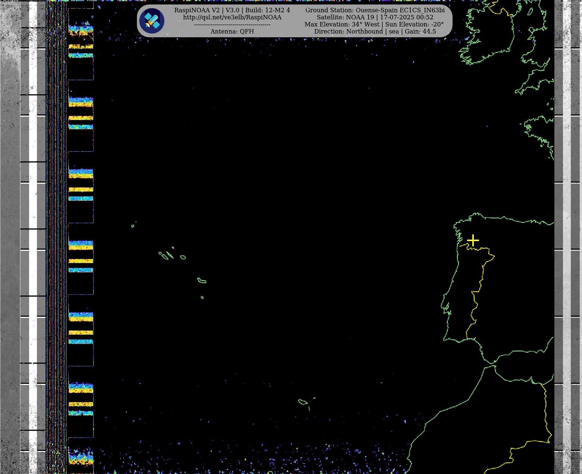Screen dimensions: 582x474
Task: Click the yellow ground station cross marker
Action: click(x=473, y=240)
